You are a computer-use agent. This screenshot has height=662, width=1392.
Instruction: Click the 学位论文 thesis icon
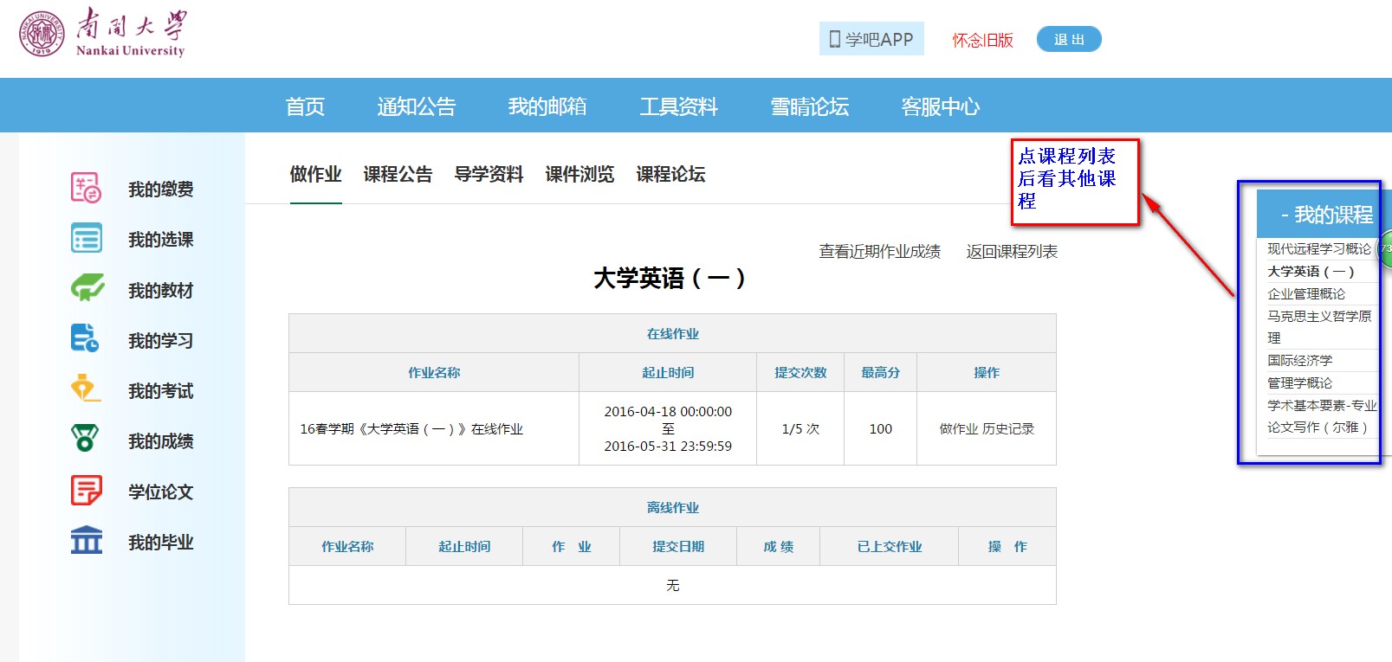86,491
